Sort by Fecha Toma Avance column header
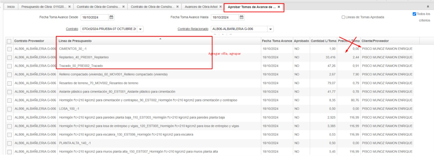434x156 pixels. (x=277, y=41)
